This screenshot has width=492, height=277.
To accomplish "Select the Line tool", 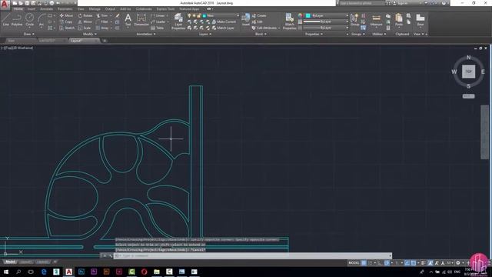I will 6,20.
